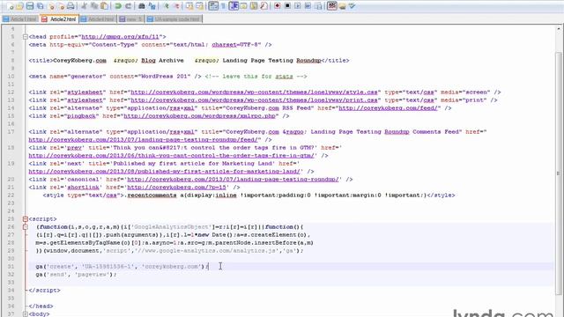Play back the recorded macro icon

pos(298,6)
